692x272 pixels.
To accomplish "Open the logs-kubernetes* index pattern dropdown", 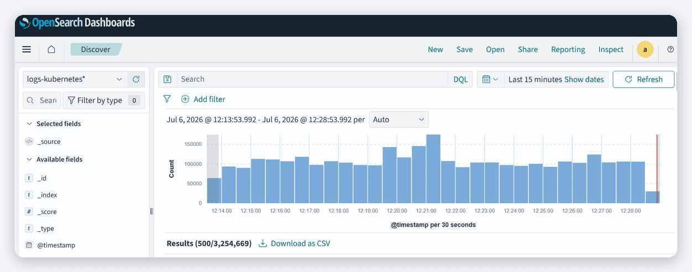I will point(75,79).
